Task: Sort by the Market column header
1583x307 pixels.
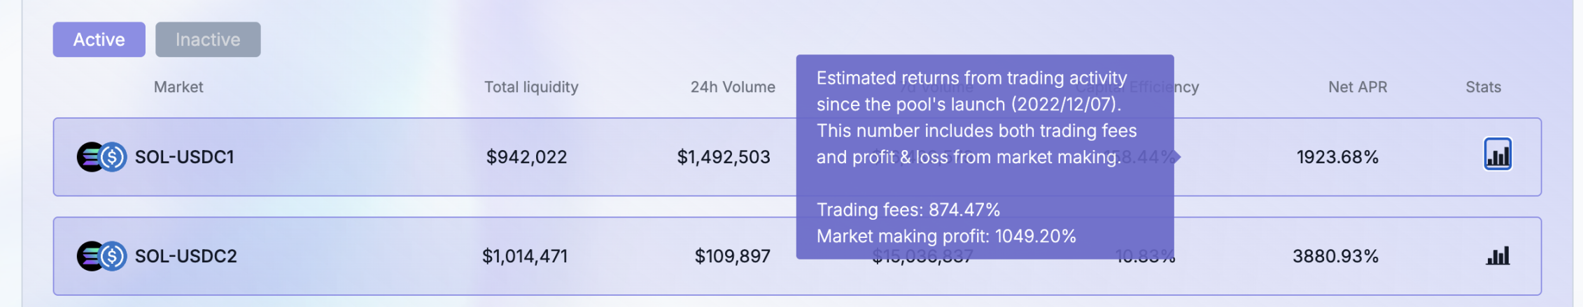Action: (x=178, y=87)
